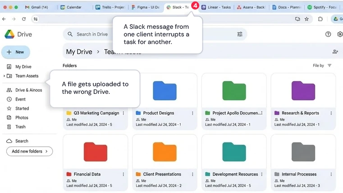343x193 pixels.
Task: Bookmark page with star icon
Action: (306, 19)
